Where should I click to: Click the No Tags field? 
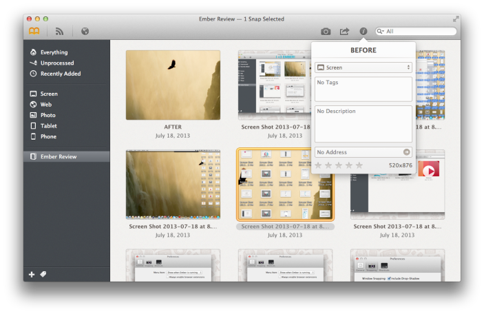pos(363,89)
